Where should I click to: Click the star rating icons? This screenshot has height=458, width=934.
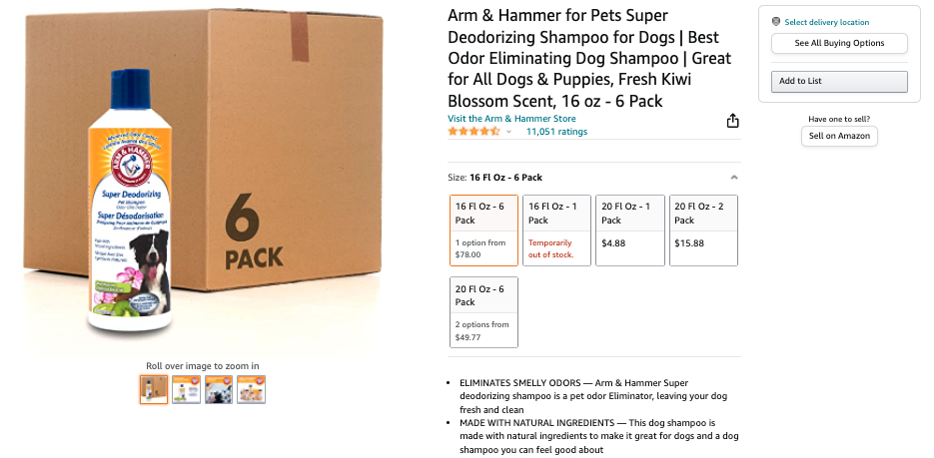tap(473, 132)
